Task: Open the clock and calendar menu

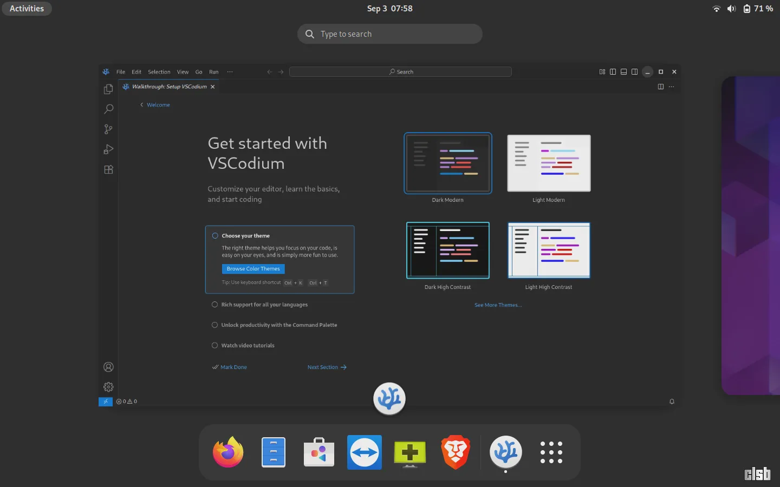Action: [390, 9]
